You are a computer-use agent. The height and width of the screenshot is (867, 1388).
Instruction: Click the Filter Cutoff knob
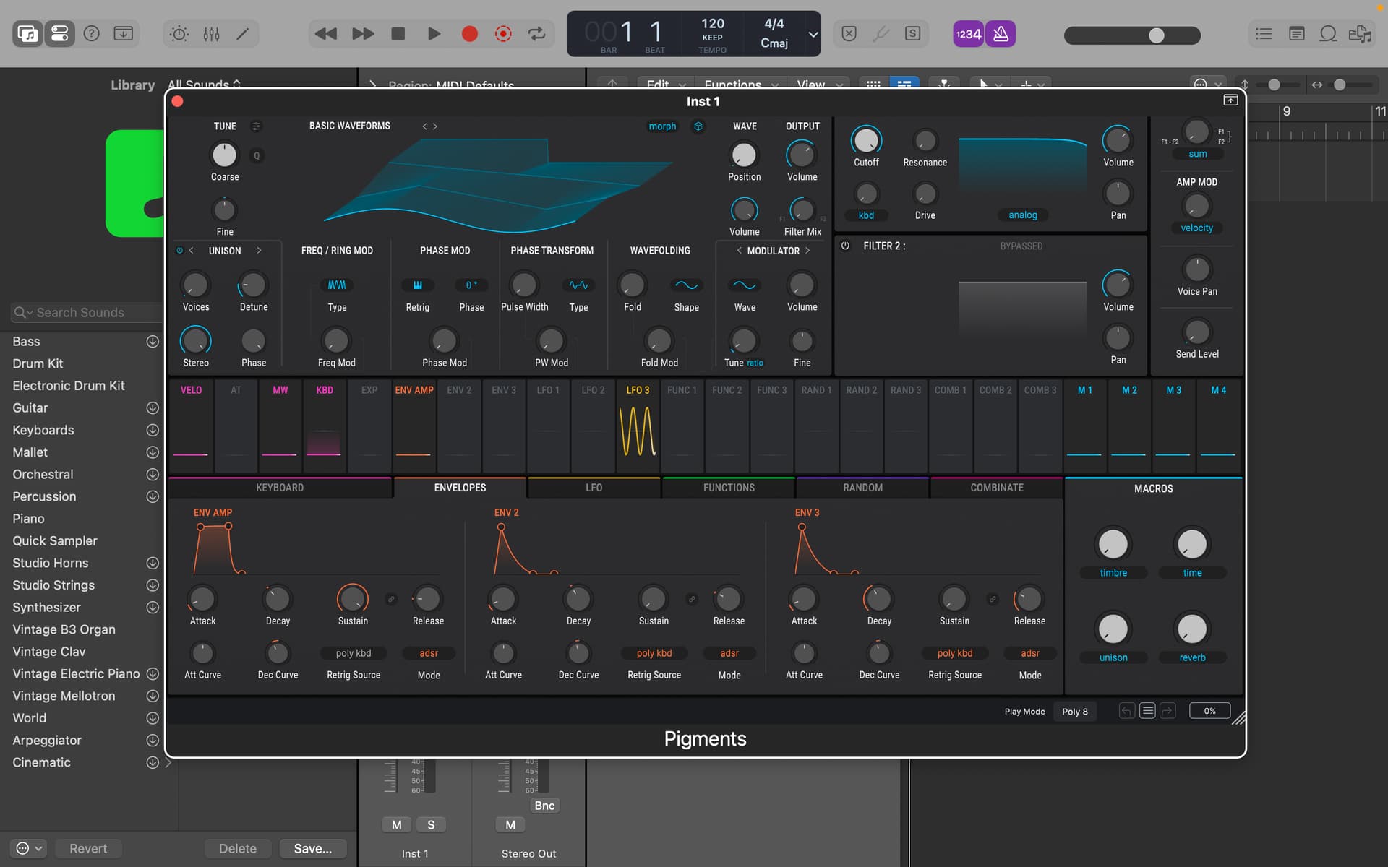pyautogui.click(x=866, y=141)
